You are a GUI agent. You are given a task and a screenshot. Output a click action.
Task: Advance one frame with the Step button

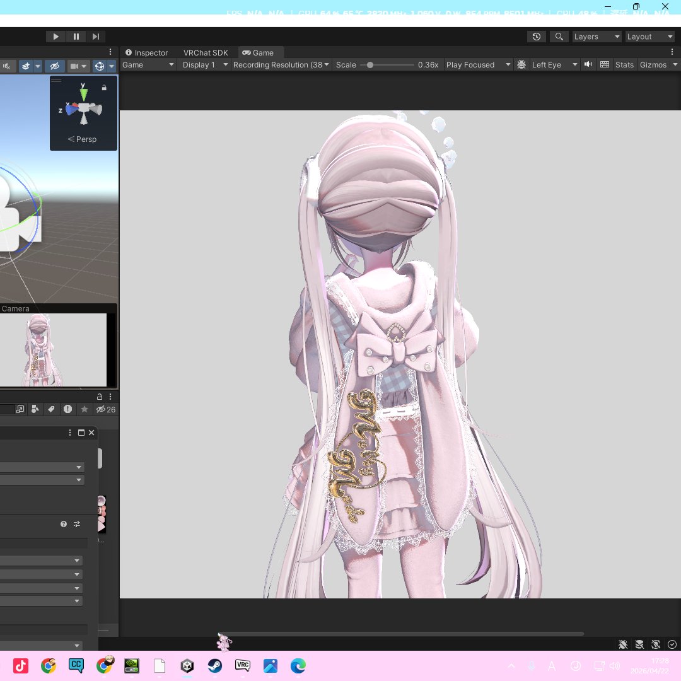(96, 37)
